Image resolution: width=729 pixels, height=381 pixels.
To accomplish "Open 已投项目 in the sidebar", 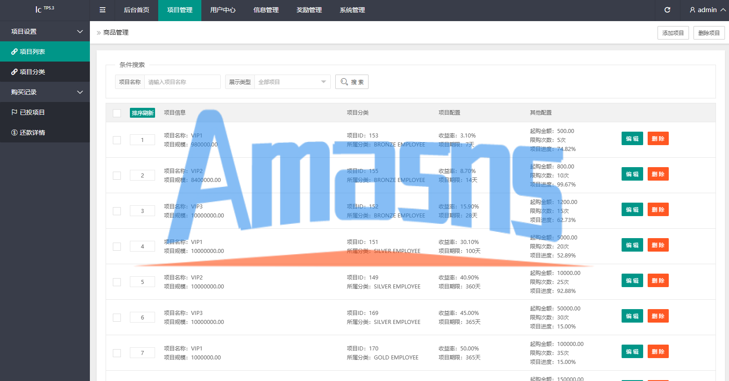I will pyautogui.click(x=45, y=112).
